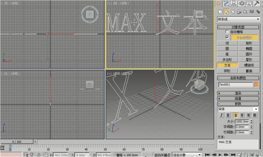
Task: Select the Cameras category icon
Action: (239, 12)
